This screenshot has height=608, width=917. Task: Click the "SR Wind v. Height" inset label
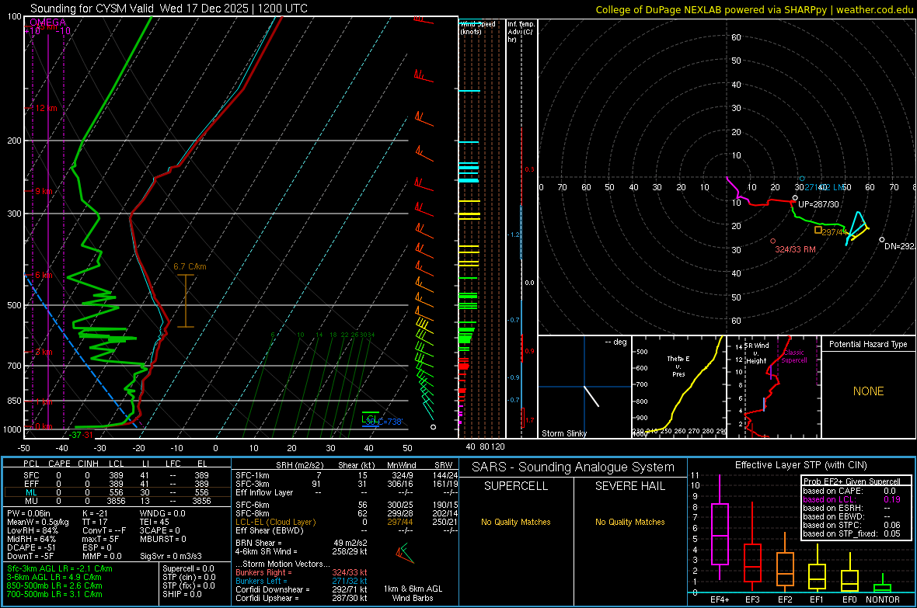coord(757,353)
